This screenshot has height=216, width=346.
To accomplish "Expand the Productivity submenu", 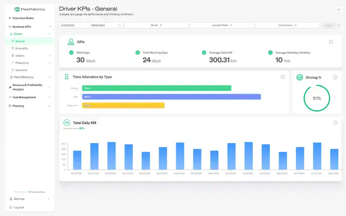I will click(50, 63).
